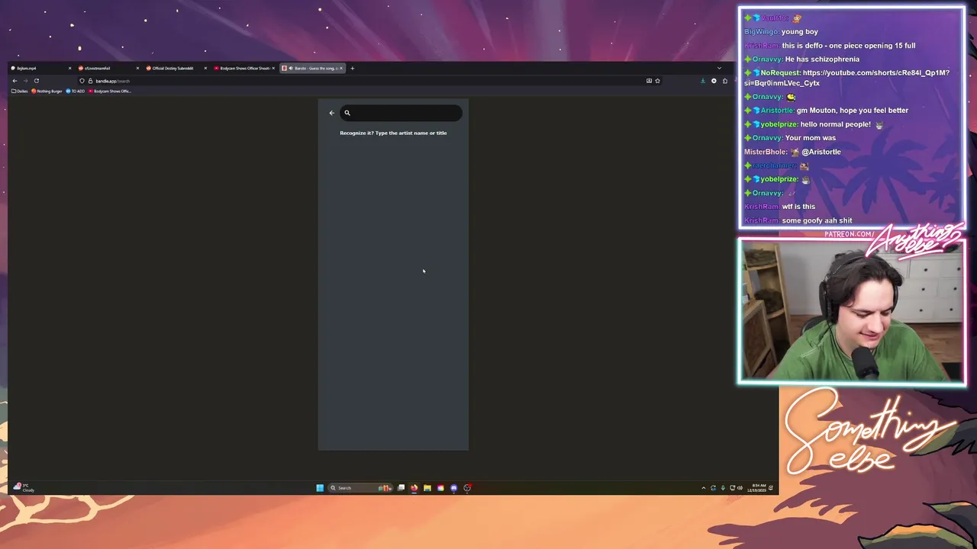Open OBS Studio from the taskbar
977x549 pixels.
click(x=467, y=488)
